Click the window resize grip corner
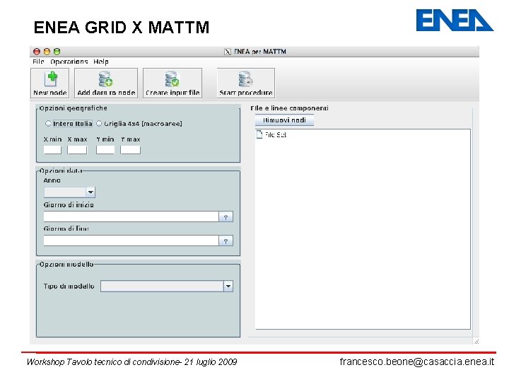Screen dimensions: 509x382 [476, 341]
